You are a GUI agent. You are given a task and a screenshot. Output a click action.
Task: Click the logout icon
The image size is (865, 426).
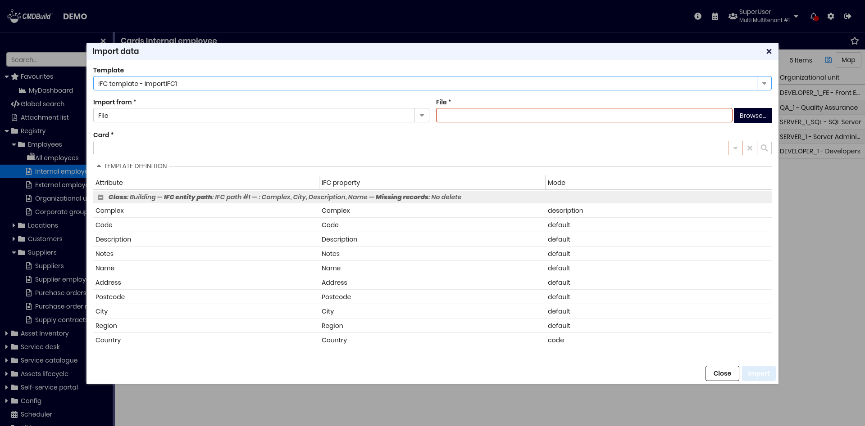click(848, 16)
